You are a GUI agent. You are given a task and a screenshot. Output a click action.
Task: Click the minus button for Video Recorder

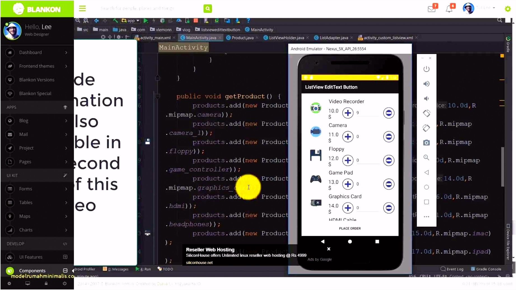click(389, 113)
